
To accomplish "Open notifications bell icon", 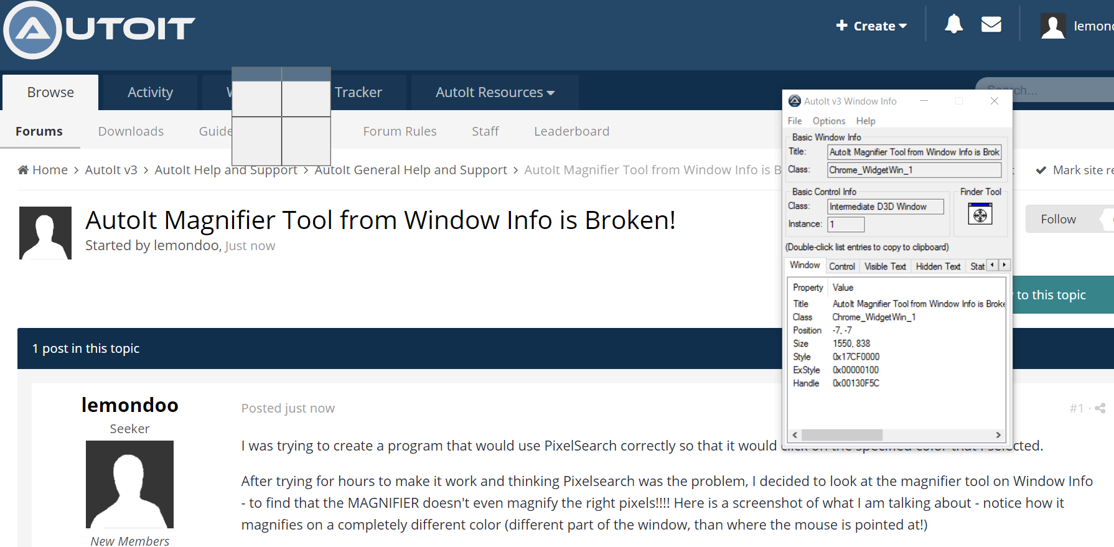I will (x=953, y=24).
